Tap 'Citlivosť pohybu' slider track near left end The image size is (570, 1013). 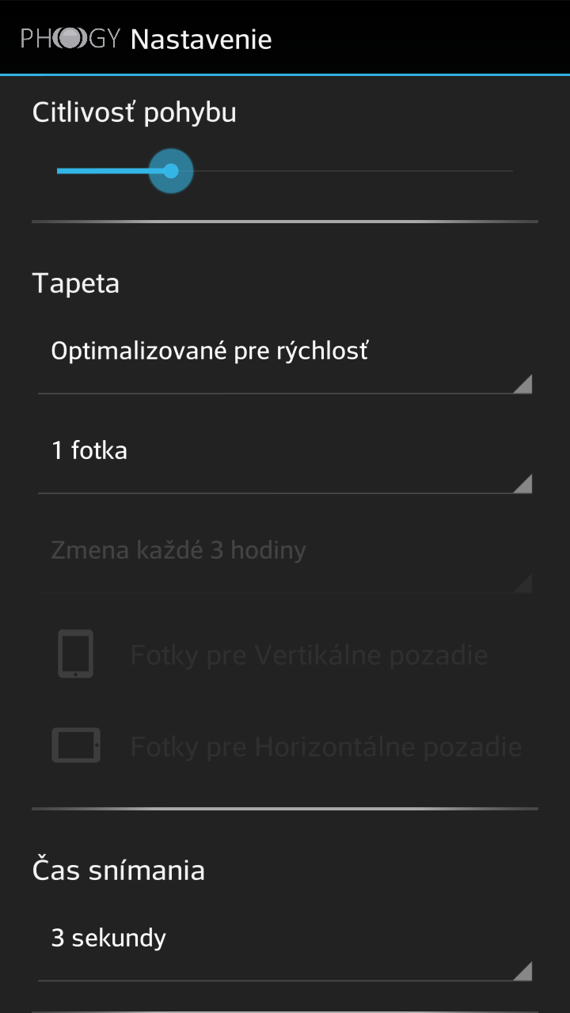[63, 170]
